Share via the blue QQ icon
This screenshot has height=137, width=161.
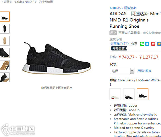coord(147,44)
